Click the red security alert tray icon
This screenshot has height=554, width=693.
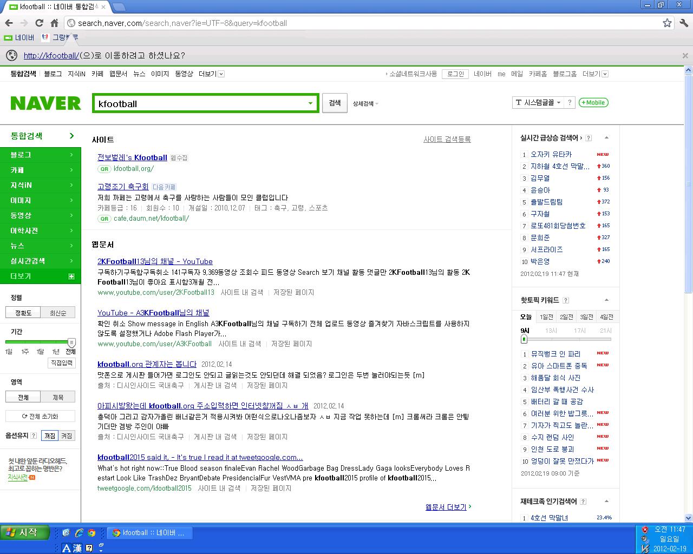644,530
